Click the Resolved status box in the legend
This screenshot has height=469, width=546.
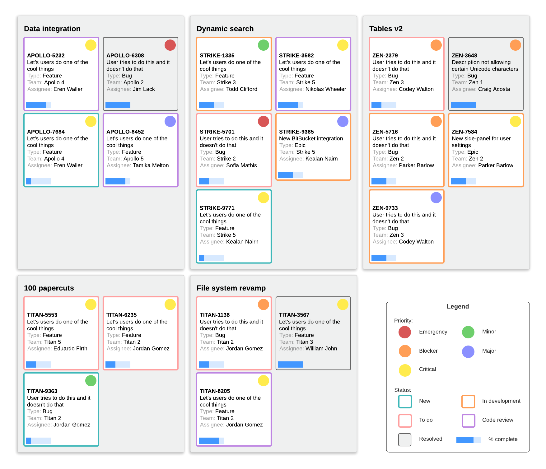[x=405, y=439]
